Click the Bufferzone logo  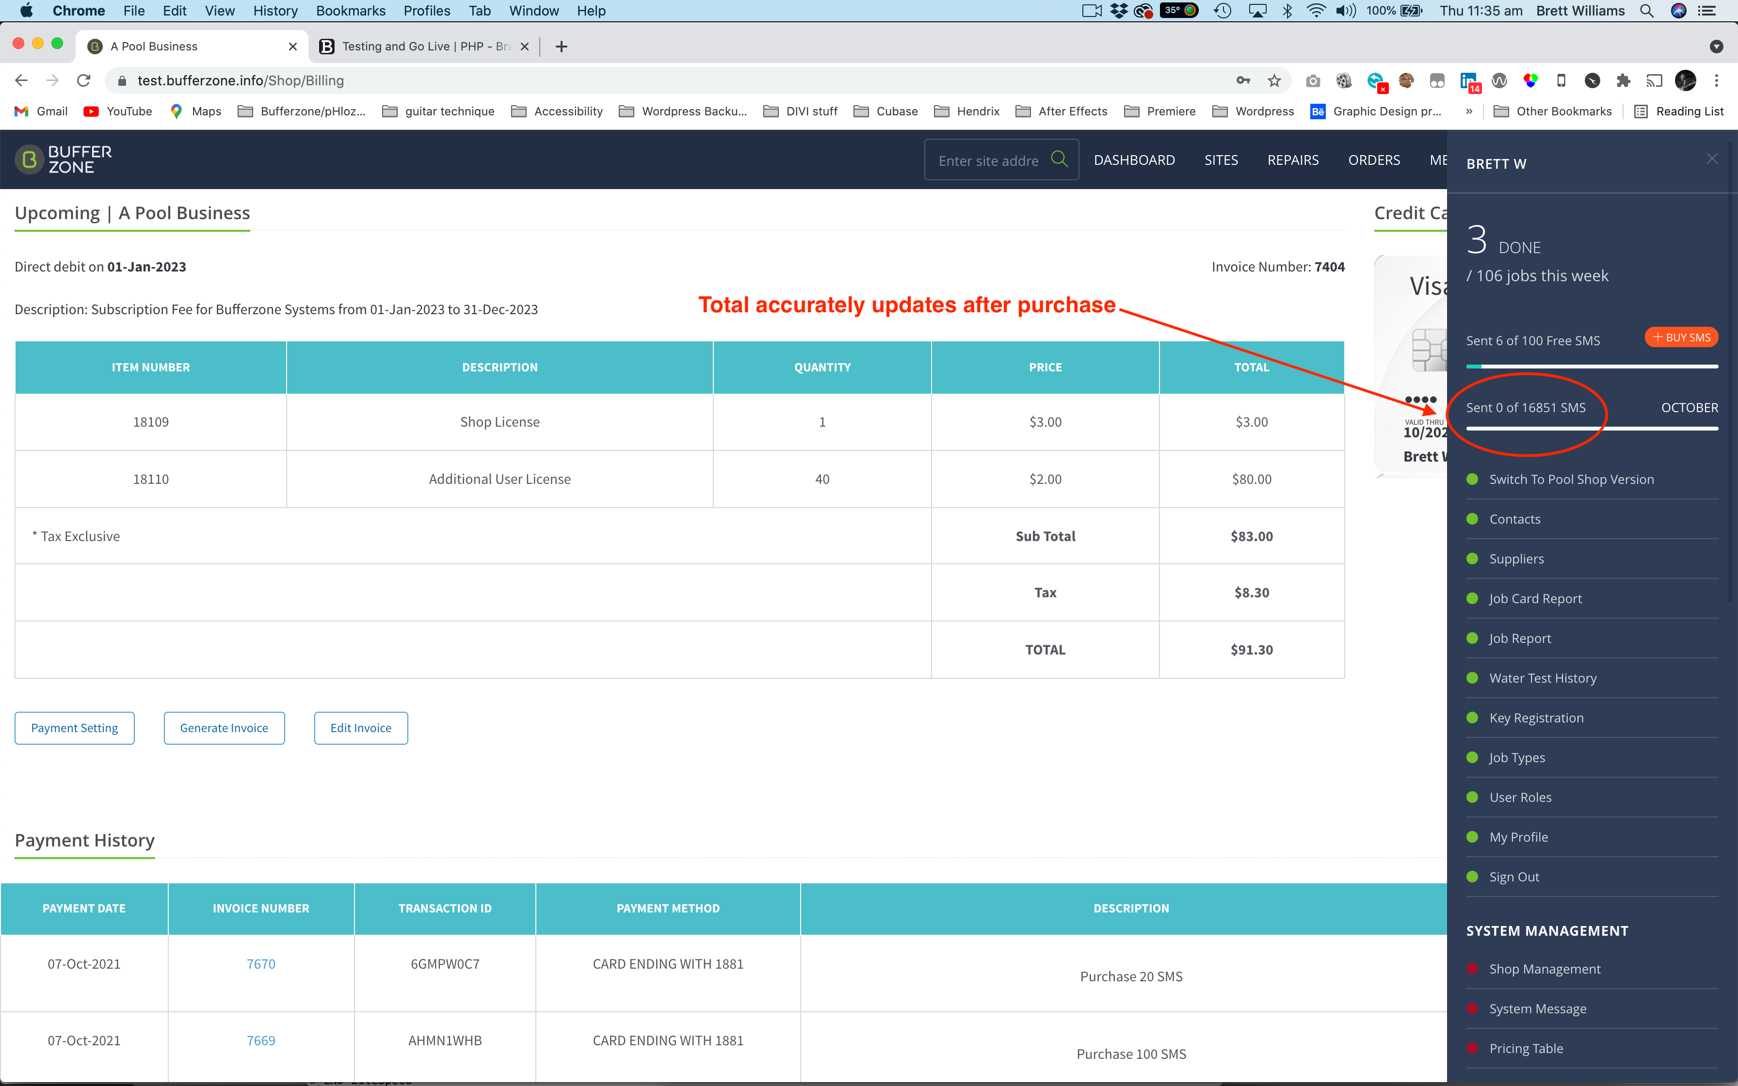[x=64, y=160]
